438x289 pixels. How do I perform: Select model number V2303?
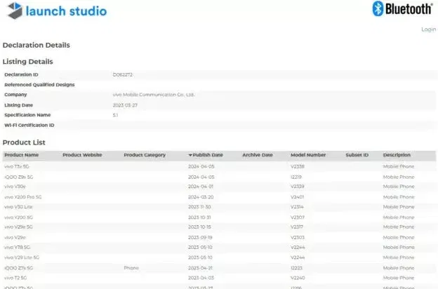tap(298, 238)
